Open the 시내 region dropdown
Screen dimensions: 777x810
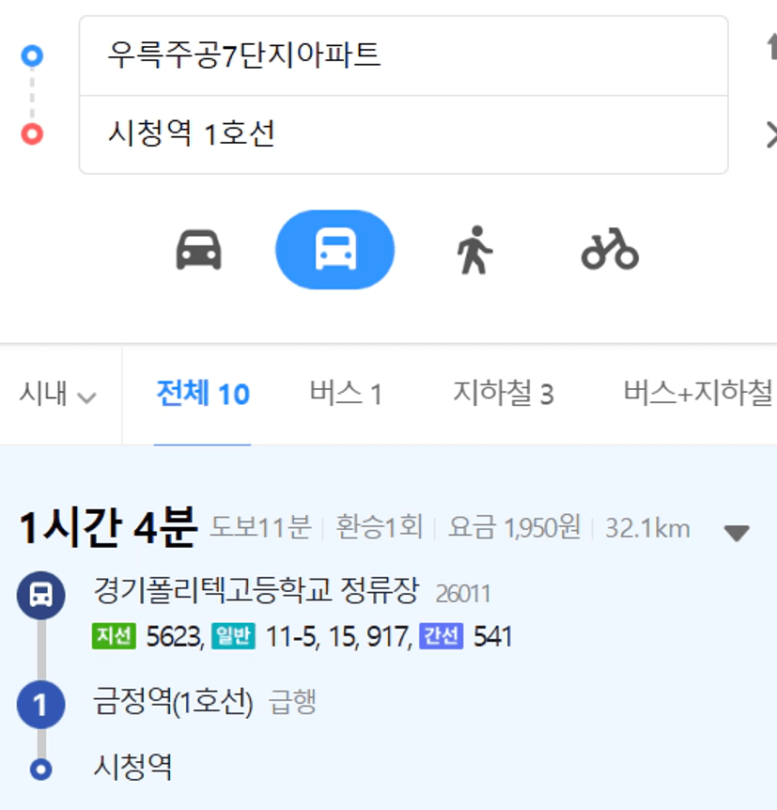58,394
